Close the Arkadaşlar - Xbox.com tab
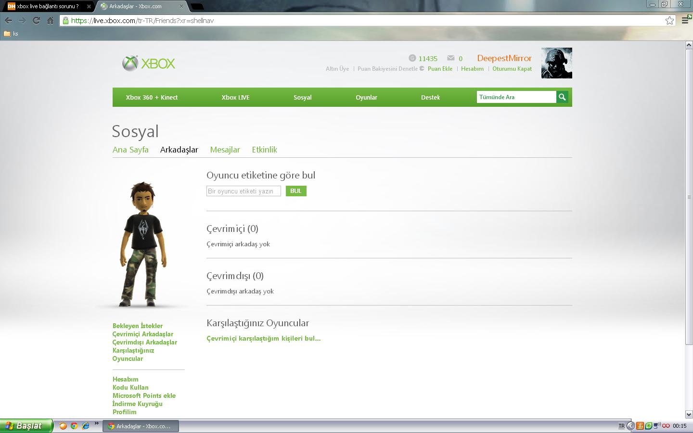 181,6
